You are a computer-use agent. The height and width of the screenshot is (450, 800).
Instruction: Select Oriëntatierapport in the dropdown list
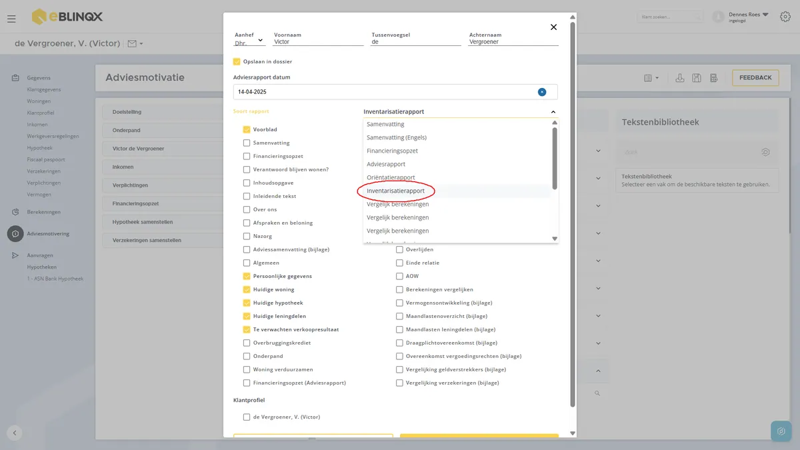(x=391, y=177)
